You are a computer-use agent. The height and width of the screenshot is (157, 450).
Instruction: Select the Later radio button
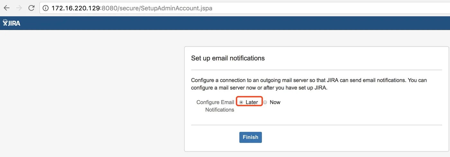(x=241, y=102)
